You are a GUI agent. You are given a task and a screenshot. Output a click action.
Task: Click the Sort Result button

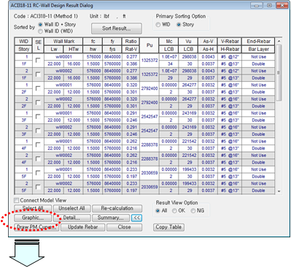[x=117, y=28]
